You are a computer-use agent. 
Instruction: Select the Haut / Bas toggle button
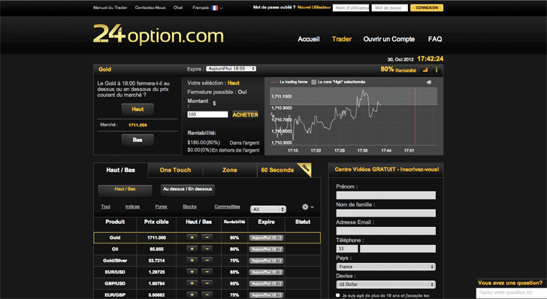[125, 190]
